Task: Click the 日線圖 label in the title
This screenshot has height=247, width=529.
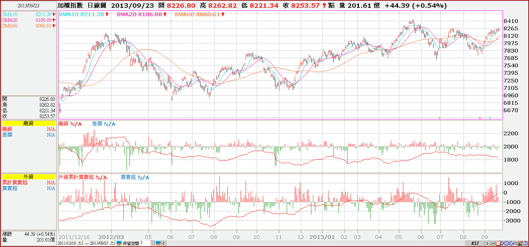Action: click(97, 5)
